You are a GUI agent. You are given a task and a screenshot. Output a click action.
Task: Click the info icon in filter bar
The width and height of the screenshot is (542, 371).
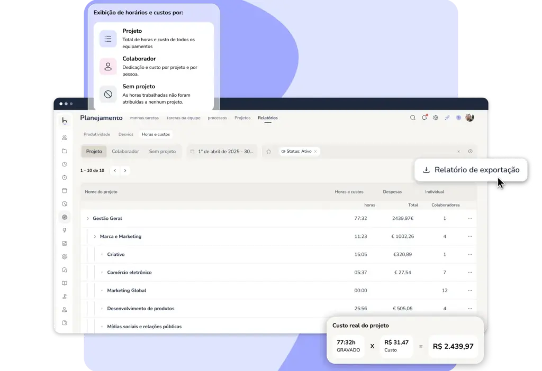(x=471, y=151)
